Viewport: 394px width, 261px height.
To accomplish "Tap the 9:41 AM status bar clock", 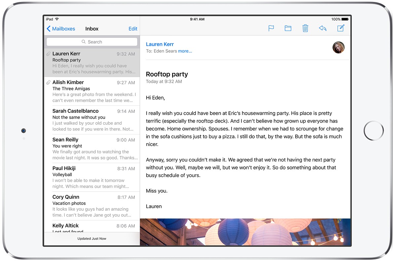I will click(x=197, y=19).
